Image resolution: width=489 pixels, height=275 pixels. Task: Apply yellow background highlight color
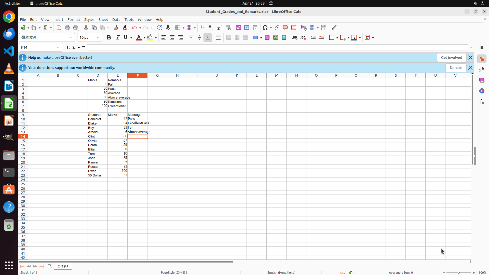click(150, 37)
